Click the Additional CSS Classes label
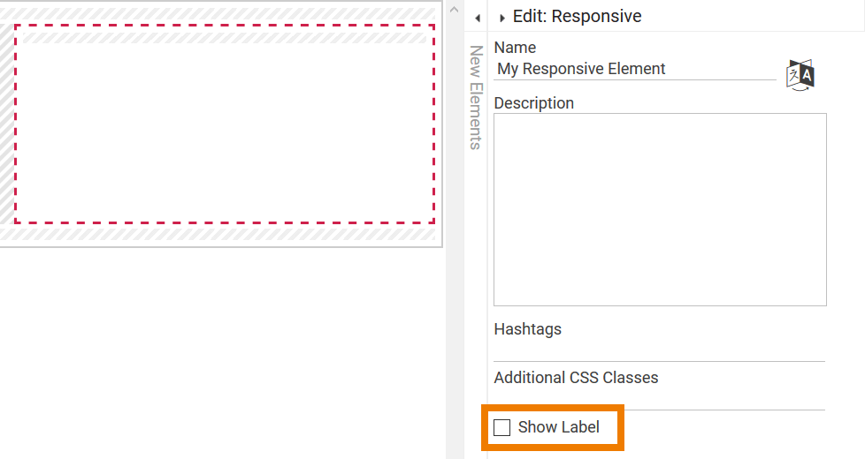865x459 pixels. click(x=576, y=378)
